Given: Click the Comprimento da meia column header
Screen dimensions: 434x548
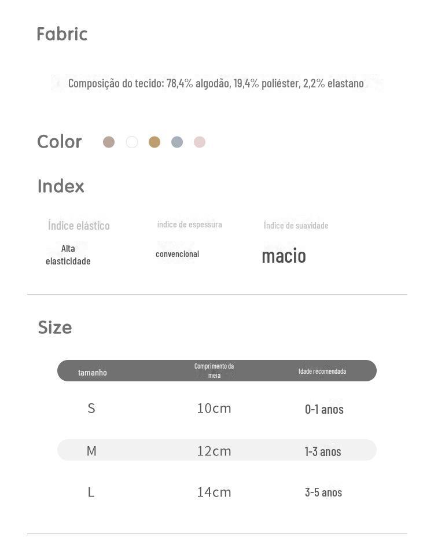Looking at the screenshot, I should pos(214,370).
